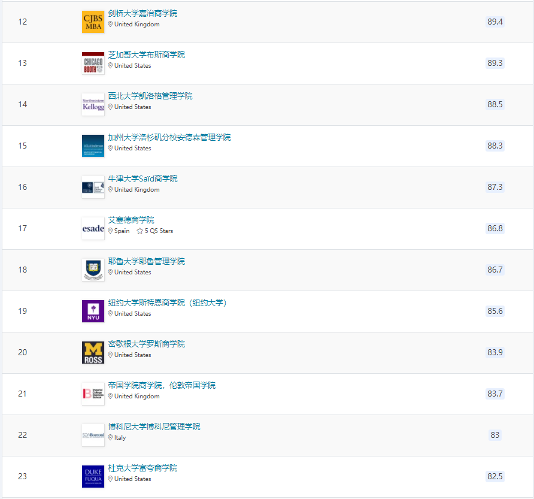Screen dimensions: 534x499
Task: Click the 5 QS Stars badge
Action: 155,231
